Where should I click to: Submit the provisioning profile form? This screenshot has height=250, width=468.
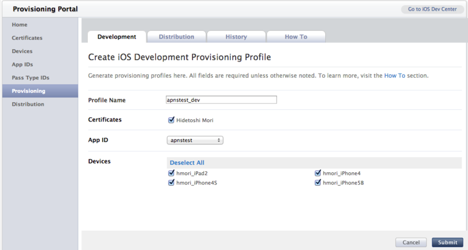[448, 242]
